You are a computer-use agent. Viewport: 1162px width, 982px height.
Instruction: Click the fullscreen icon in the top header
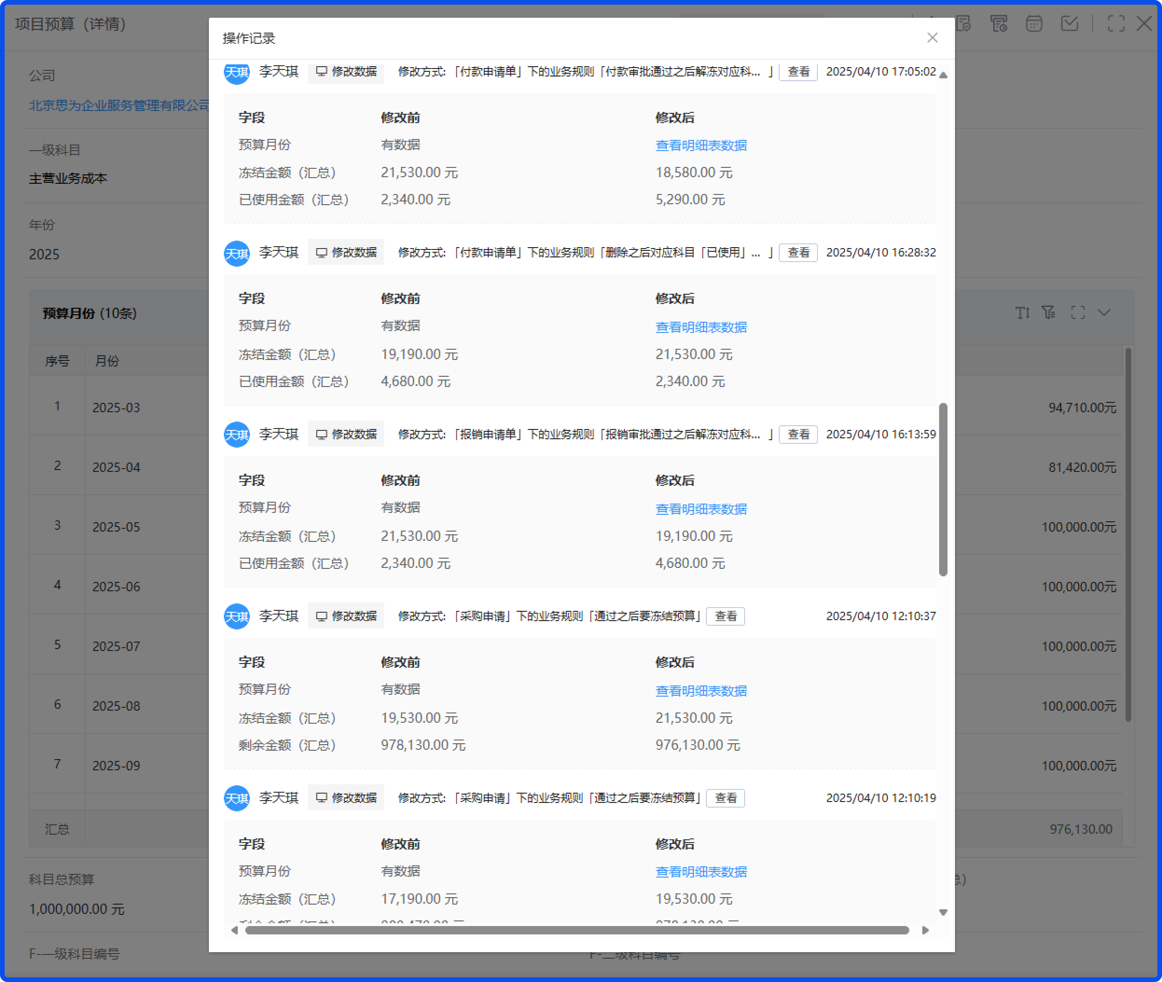(1116, 24)
